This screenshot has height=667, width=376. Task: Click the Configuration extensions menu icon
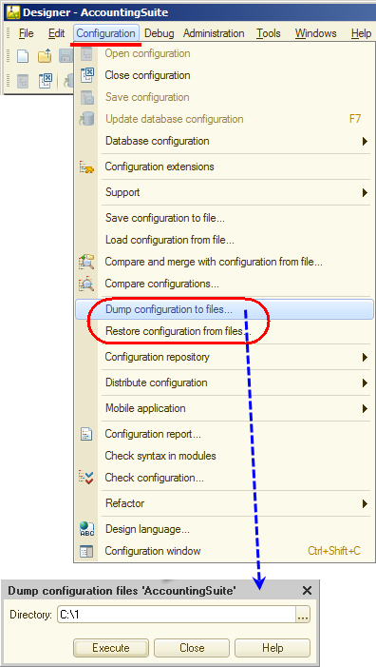point(86,167)
